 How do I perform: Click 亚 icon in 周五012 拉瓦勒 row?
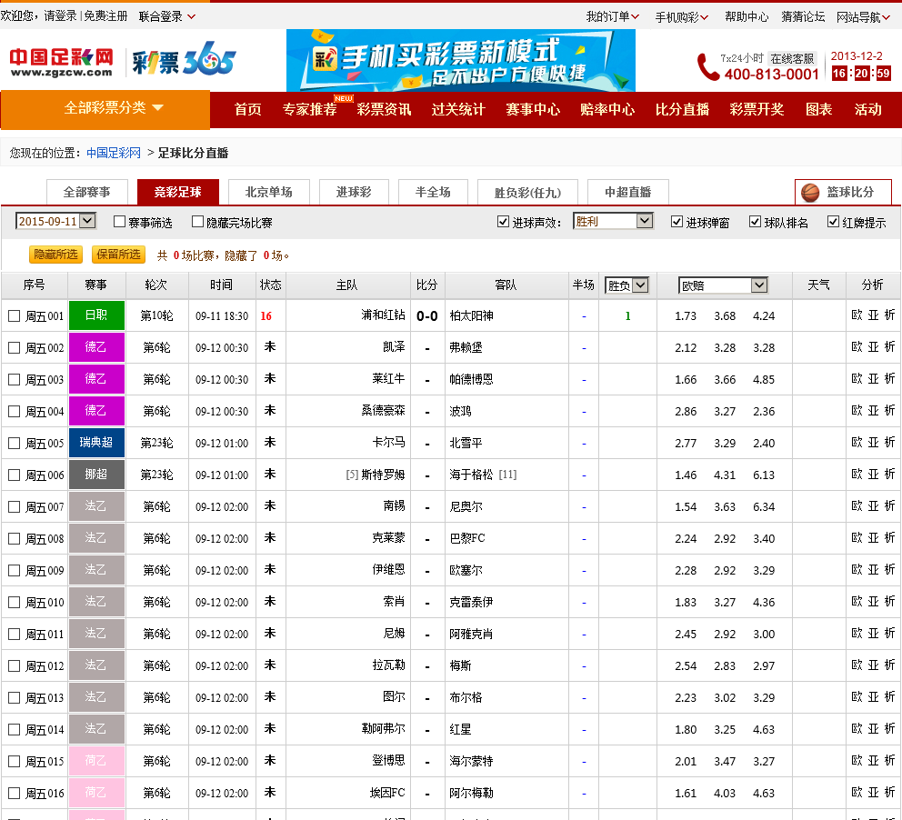[873, 665]
